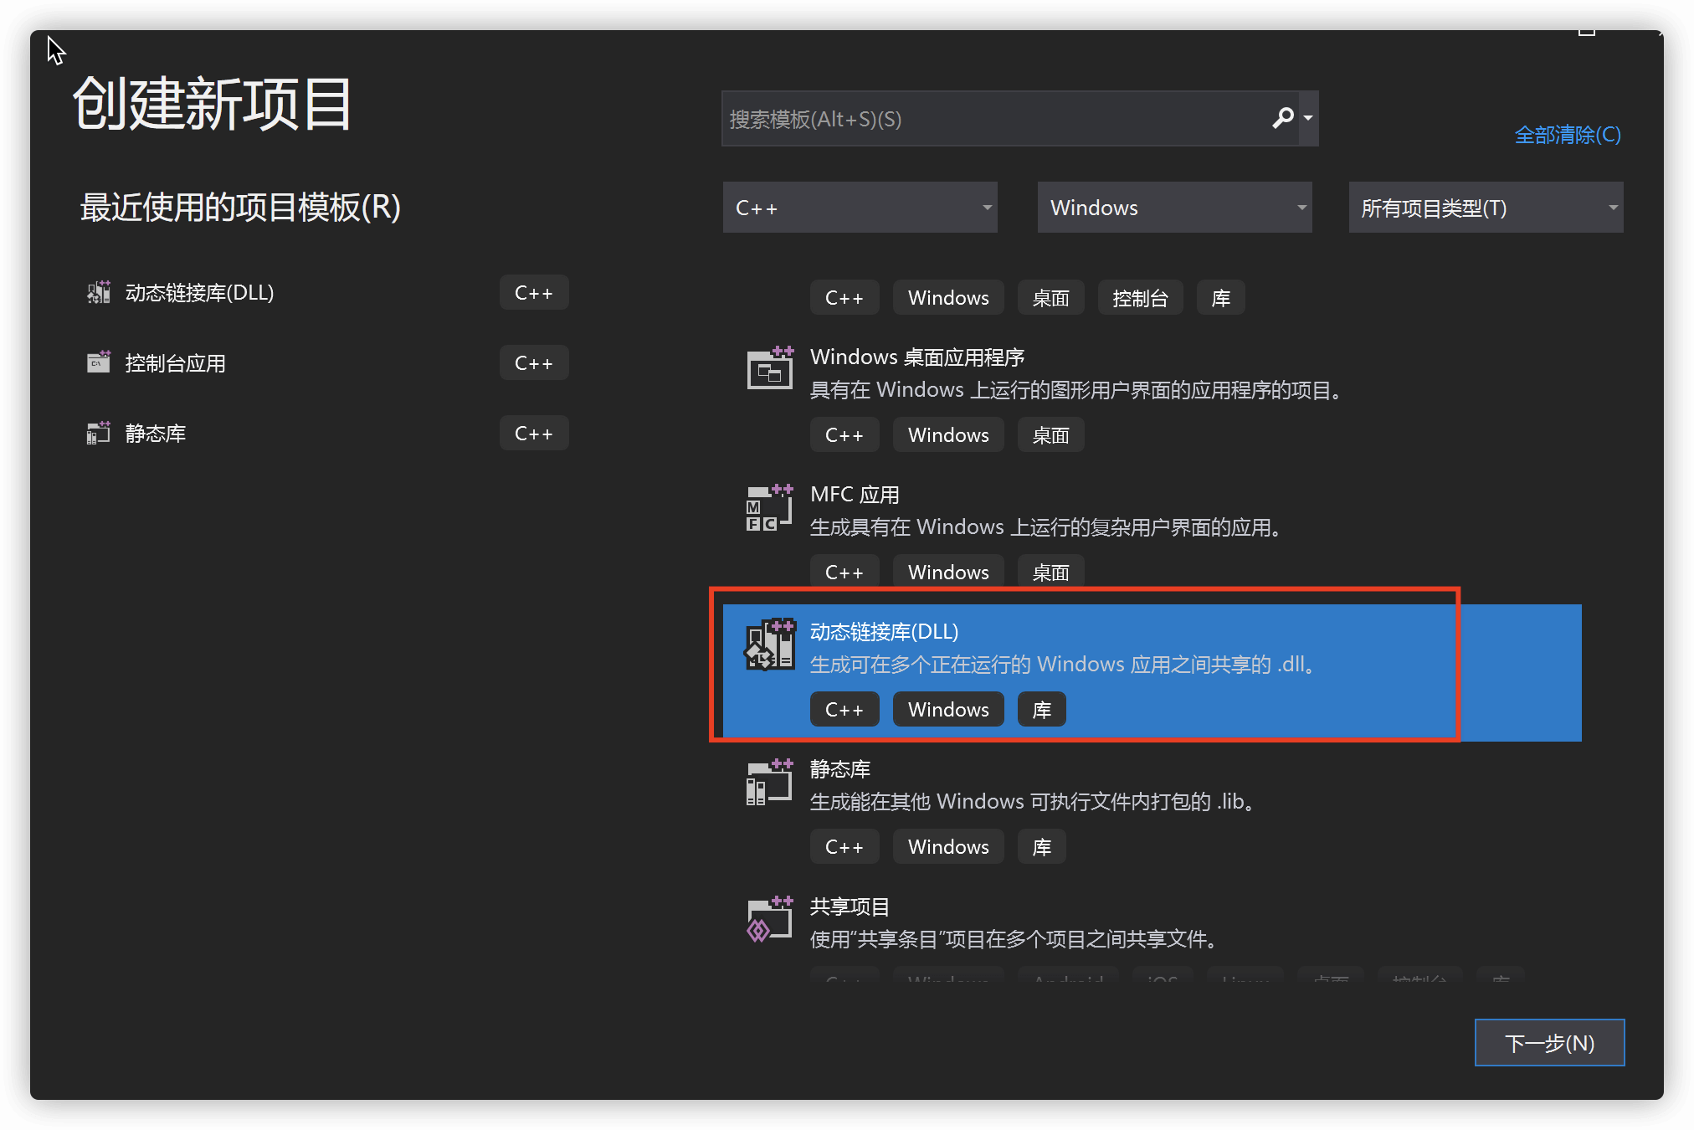Click recent static library icon on left
This screenshot has height=1130, width=1694.
click(x=99, y=433)
